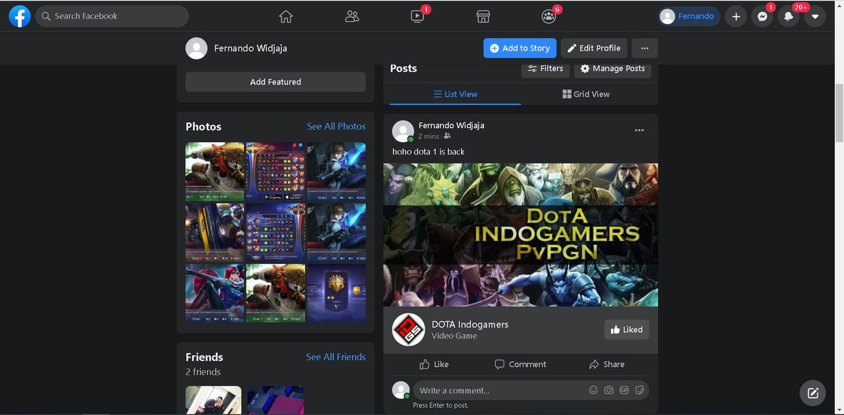This screenshot has width=844, height=415.
Task: Add a sticker to comment
Action: point(639,391)
